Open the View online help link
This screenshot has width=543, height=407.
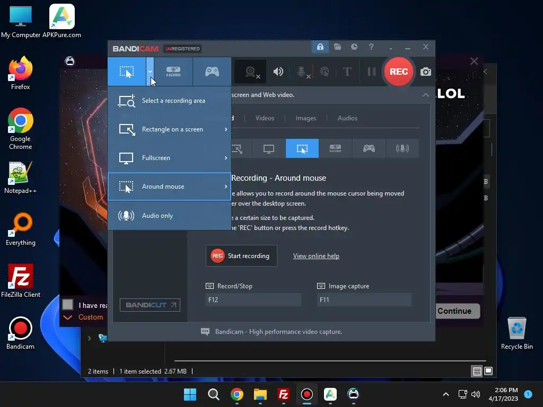[x=316, y=256]
